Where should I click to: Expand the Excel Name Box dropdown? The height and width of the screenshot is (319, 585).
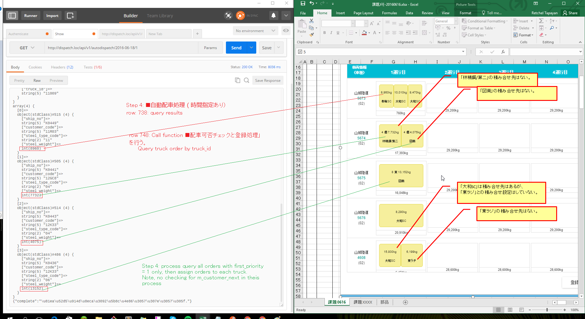click(463, 52)
